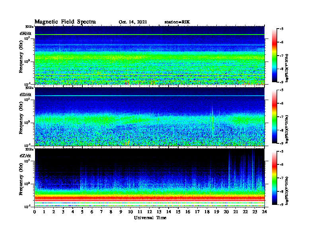Screen dimensions: 315x243
Task: Click hour tick label "23" on time axis
Action: [x=255, y=212]
